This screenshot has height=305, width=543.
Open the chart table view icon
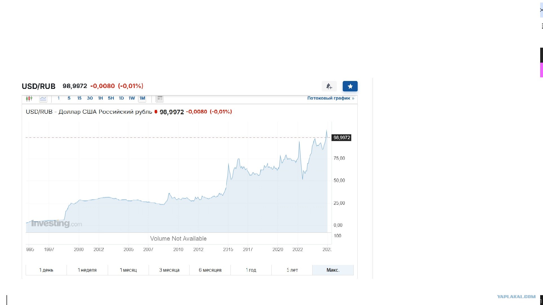[x=160, y=98]
